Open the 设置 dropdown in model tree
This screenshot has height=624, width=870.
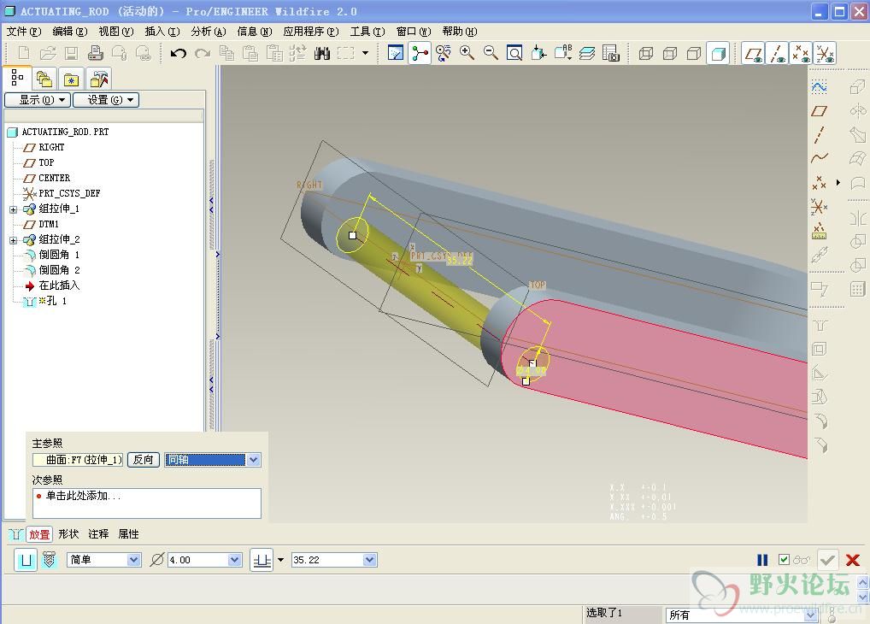pos(106,100)
